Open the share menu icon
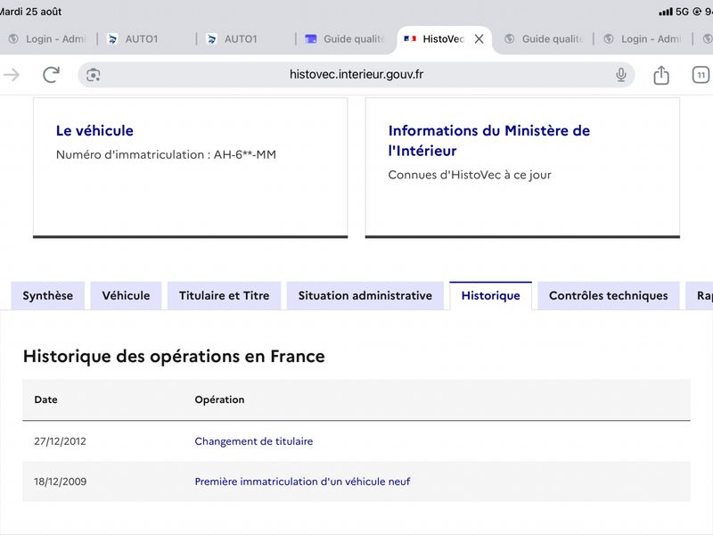Image resolution: width=713 pixels, height=535 pixels. [661, 75]
